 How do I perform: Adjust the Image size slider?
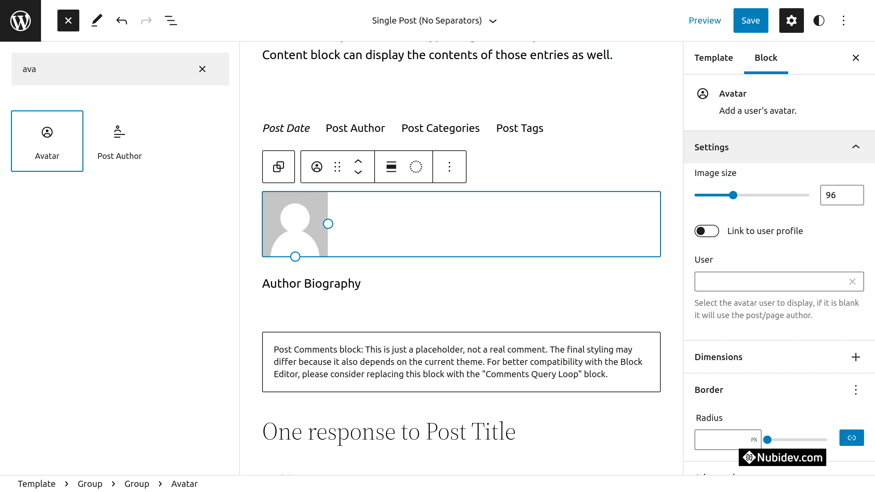pyautogui.click(x=733, y=195)
